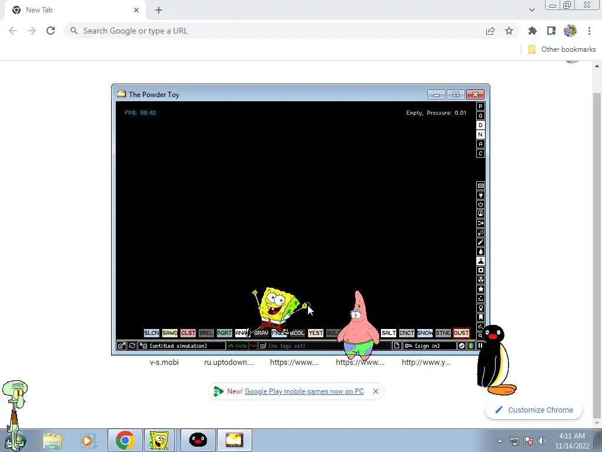Toggle the Pause button in Powder Toy
602x452 pixels.
tap(480, 346)
